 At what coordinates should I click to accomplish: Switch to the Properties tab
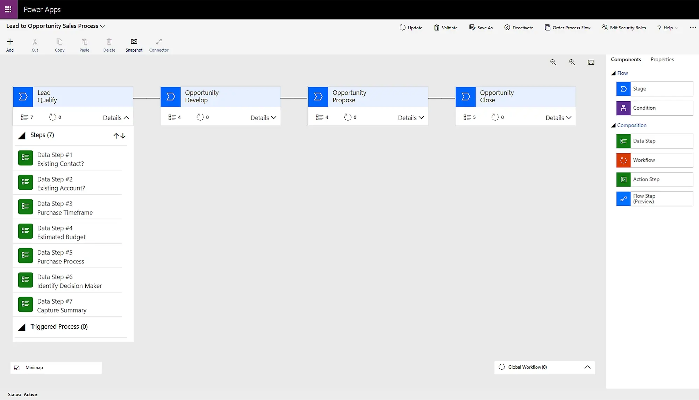[662, 59]
